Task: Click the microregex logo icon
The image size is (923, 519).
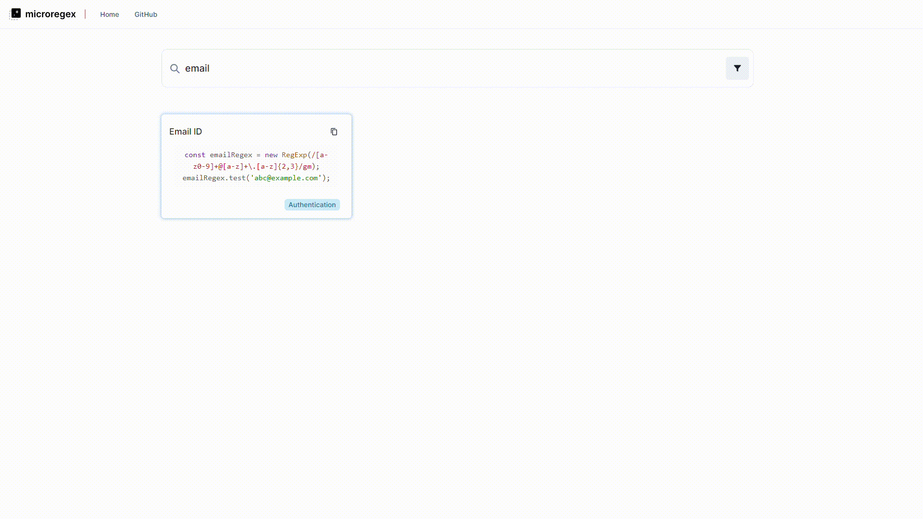Action: [15, 14]
